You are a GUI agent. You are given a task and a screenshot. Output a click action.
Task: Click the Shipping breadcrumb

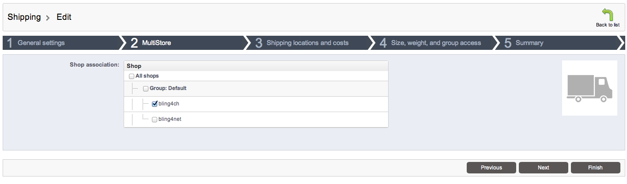point(24,17)
